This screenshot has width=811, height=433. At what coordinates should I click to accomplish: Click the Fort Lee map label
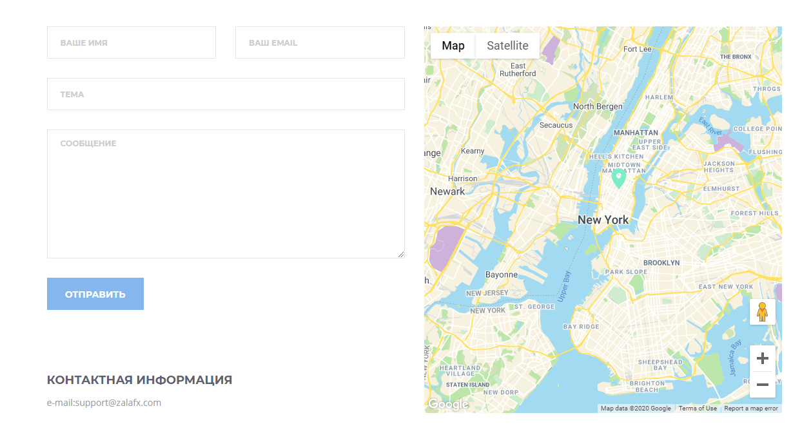(638, 49)
